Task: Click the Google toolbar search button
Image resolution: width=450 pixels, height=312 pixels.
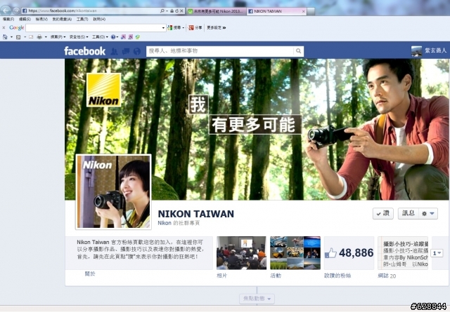Action: [x=175, y=28]
